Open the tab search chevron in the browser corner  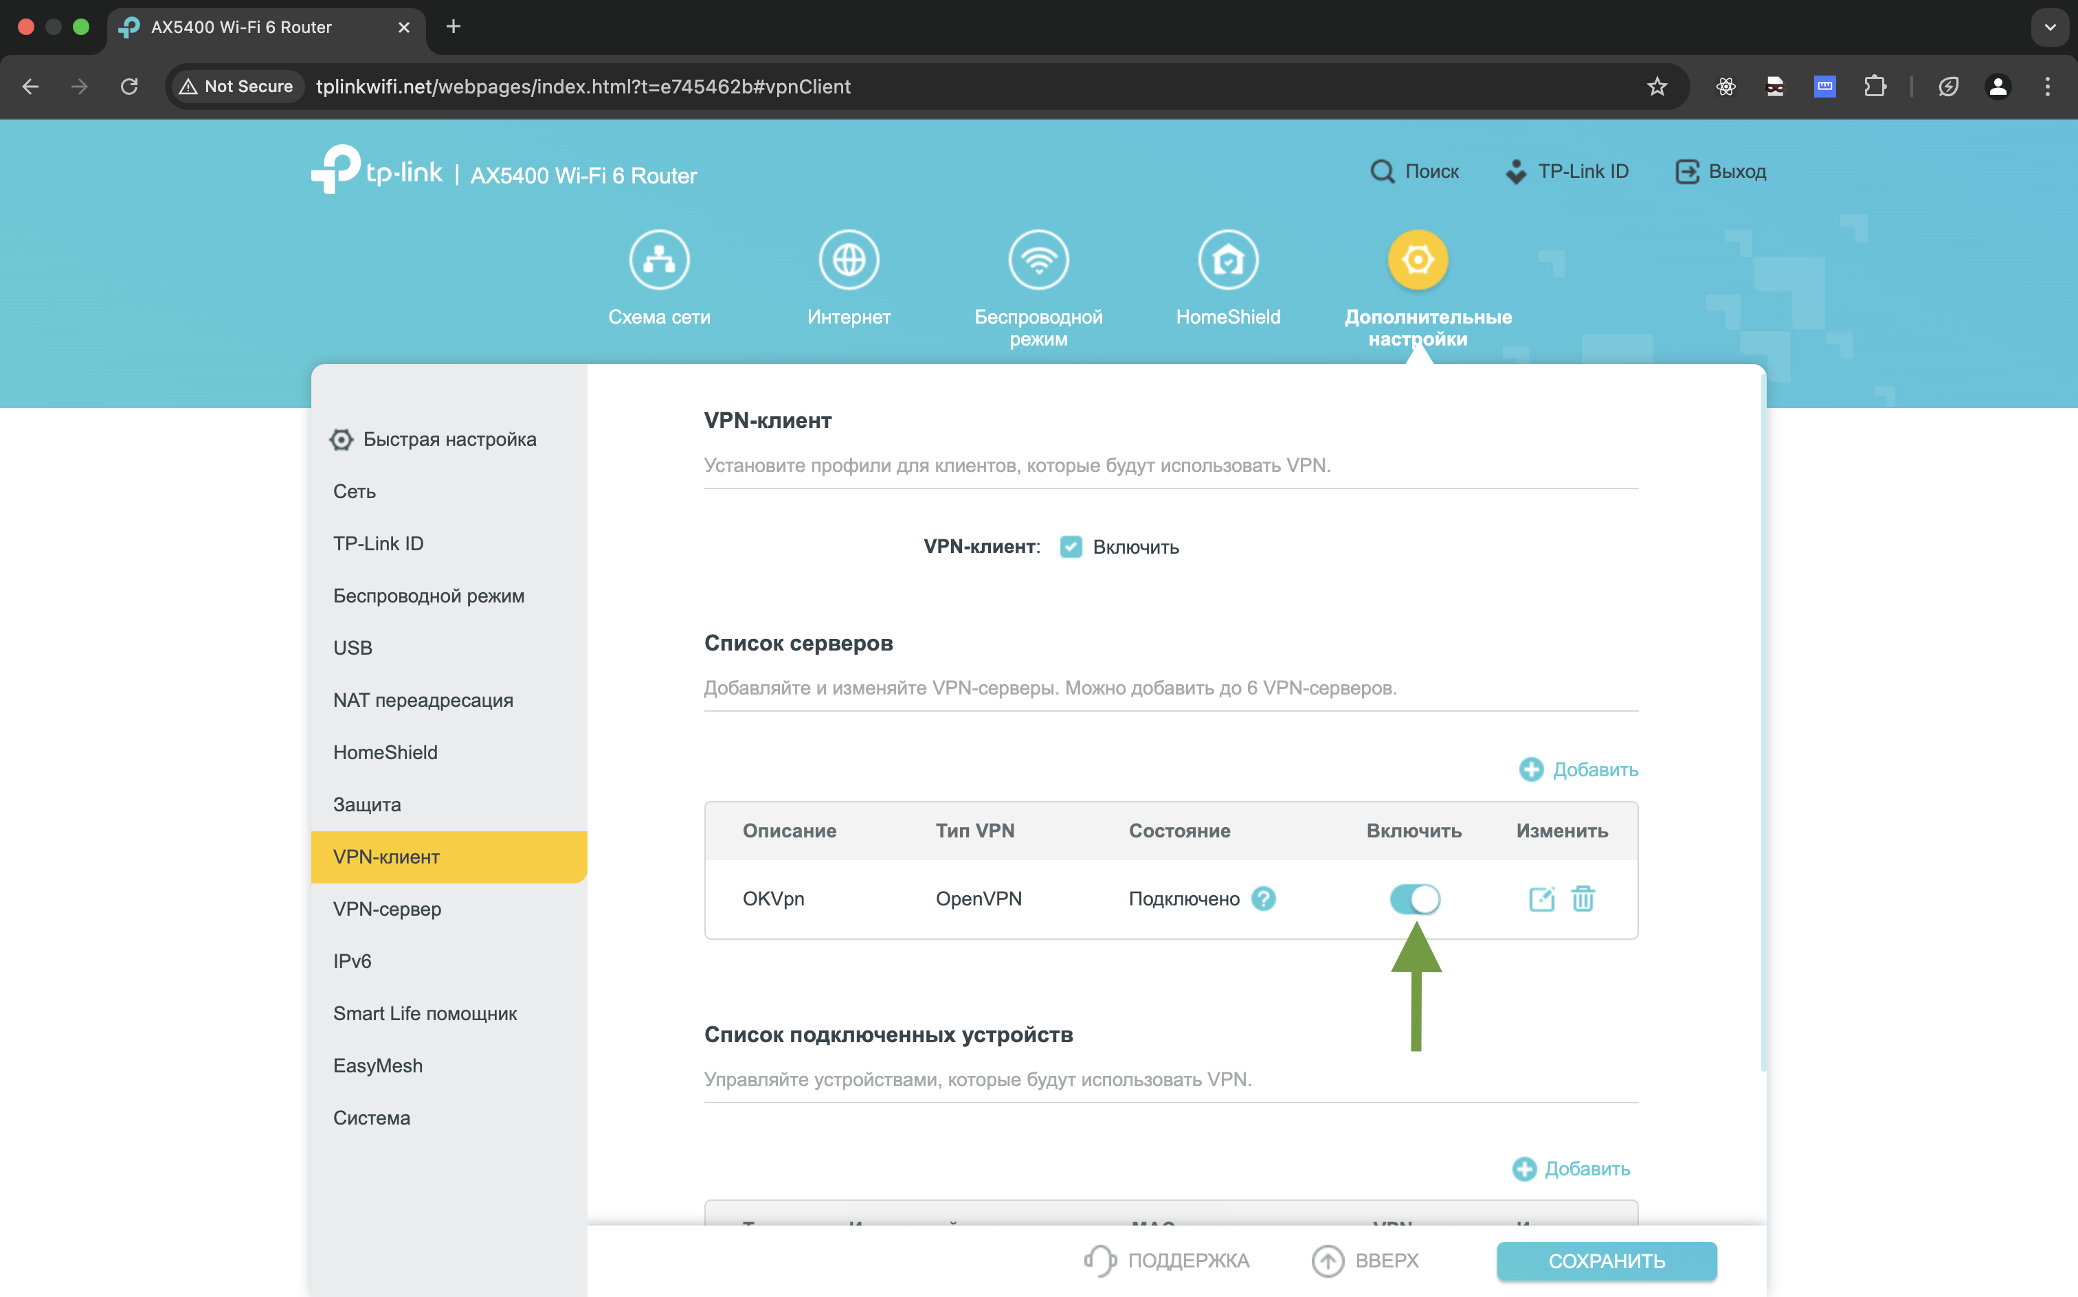point(2050,27)
